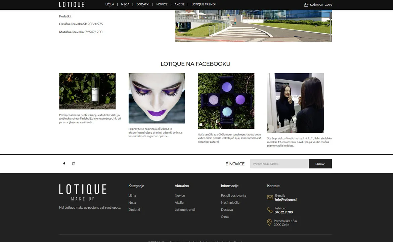This screenshot has width=393, height=242.
Task: Open footer Ličila category link
Action: click(132, 196)
